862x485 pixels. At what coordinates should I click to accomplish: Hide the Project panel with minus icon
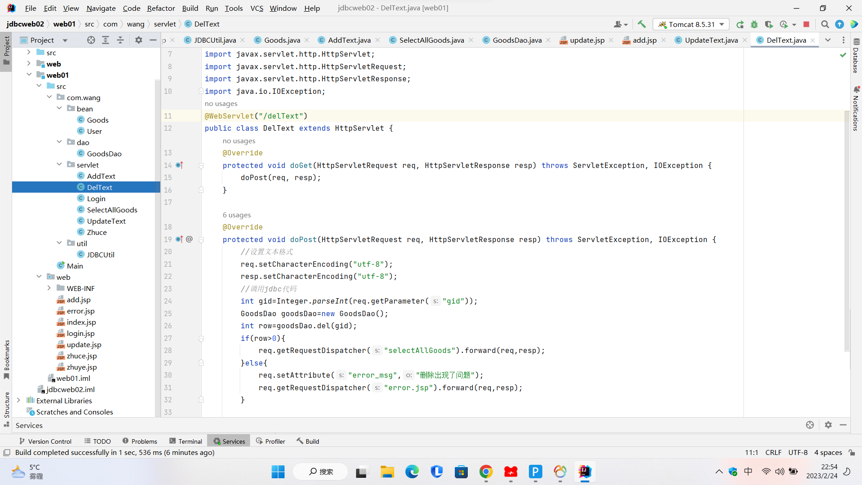point(153,40)
